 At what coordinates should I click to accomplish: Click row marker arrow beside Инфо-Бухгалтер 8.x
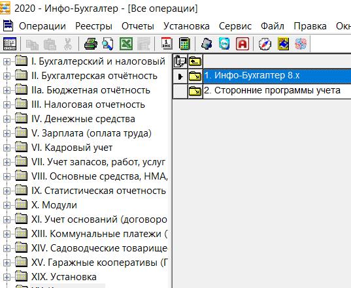pyautogui.click(x=180, y=76)
